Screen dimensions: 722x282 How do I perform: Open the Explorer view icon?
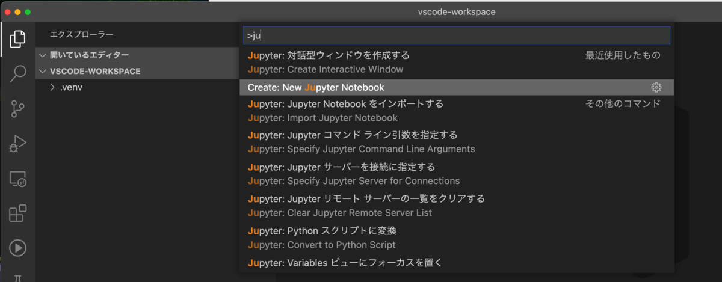coord(17,39)
